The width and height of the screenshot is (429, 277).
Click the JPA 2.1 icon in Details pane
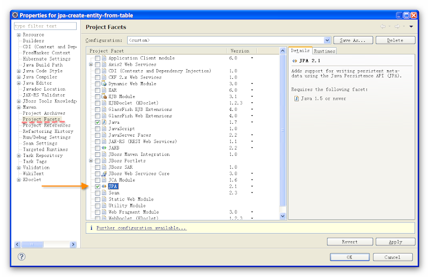point(294,61)
